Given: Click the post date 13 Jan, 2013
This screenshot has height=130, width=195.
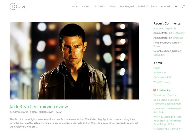Looking at the screenshot, I should [37, 112].
